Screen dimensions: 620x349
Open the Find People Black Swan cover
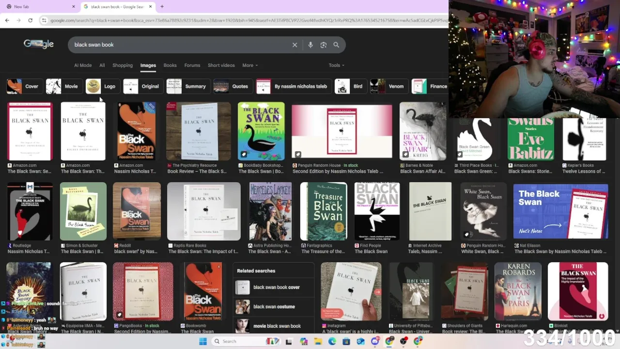377,211
